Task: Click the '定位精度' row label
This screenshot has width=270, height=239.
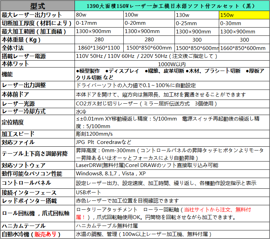Action: pos(37,123)
